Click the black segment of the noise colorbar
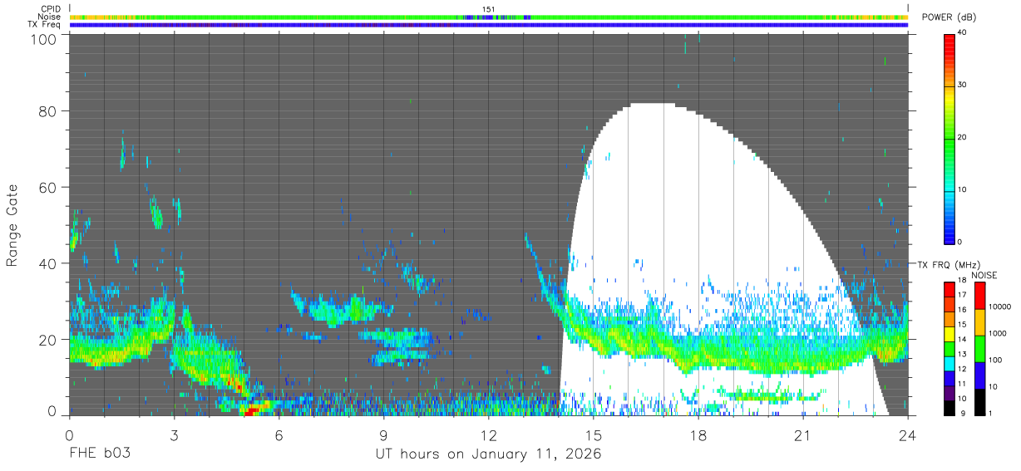 [x=979, y=401]
